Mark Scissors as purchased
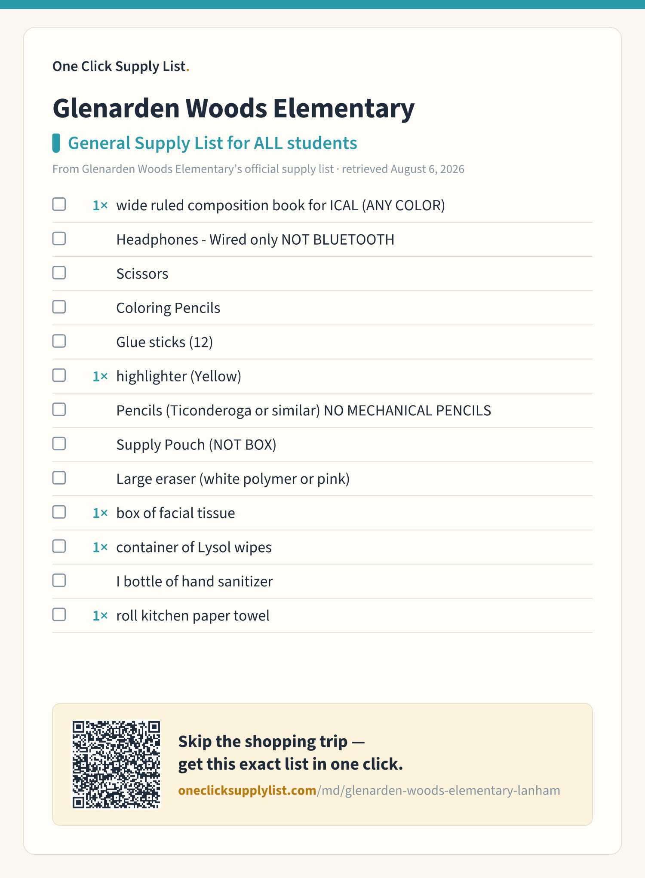 (x=59, y=273)
